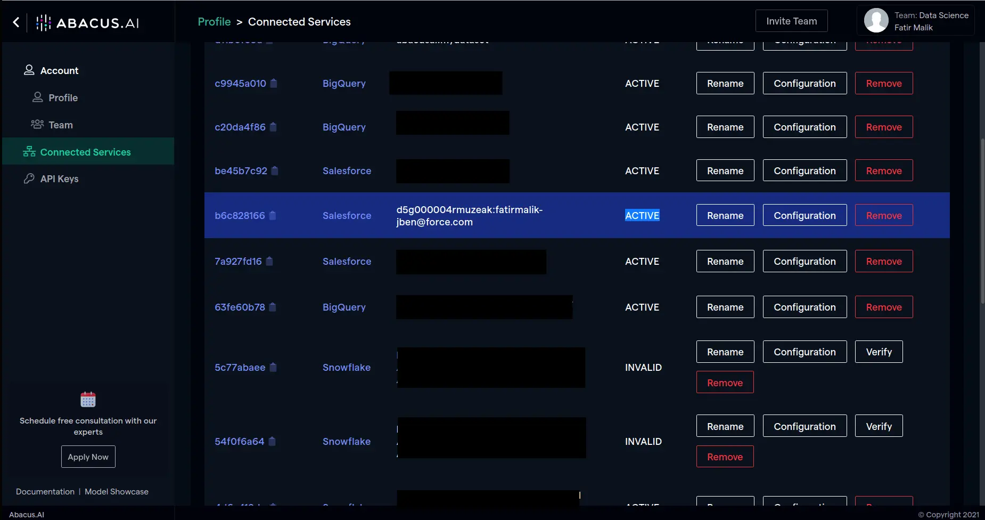Copy ID of highlighted b6c828166 row
Screen dimensions: 985x520
pos(273,215)
